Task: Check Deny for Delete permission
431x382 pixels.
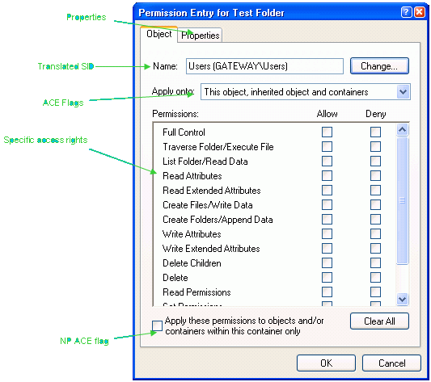Action: (x=375, y=277)
